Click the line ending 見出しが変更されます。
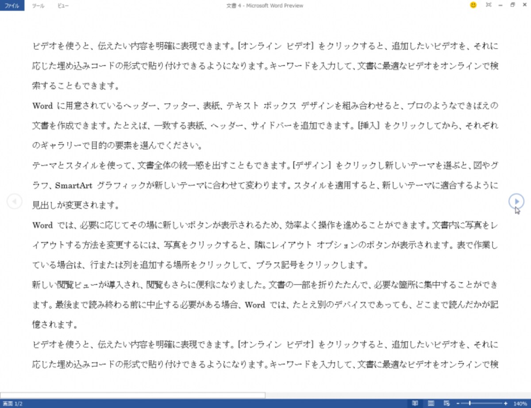Image resolution: width=531 pixels, height=408 pixels. coord(76,206)
